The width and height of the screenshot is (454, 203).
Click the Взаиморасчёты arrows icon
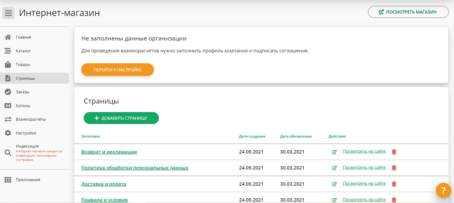tap(8, 119)
